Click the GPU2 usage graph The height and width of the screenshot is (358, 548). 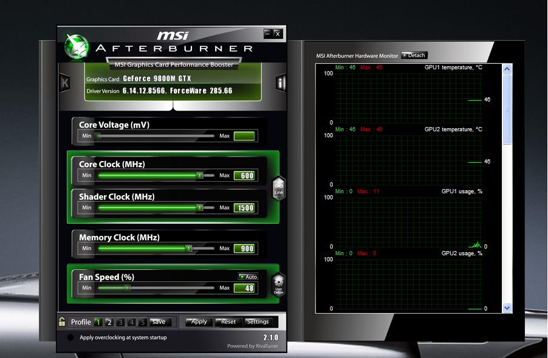point(408,283)
